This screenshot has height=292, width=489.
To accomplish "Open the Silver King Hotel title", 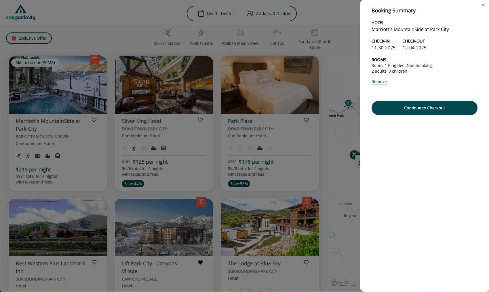I will pyautogui.click(x=141, y=121).
